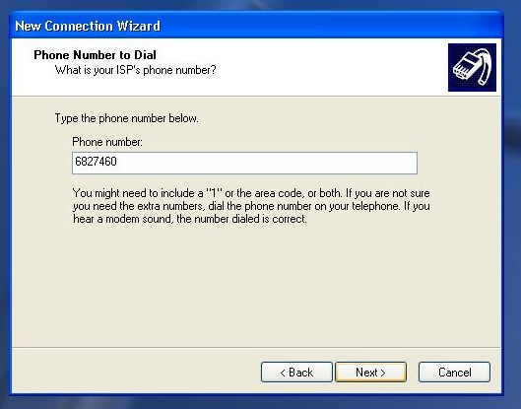Click the line about hearing a modem sound
This screenshot has height=409, width=521.
[x=190, y=219]
